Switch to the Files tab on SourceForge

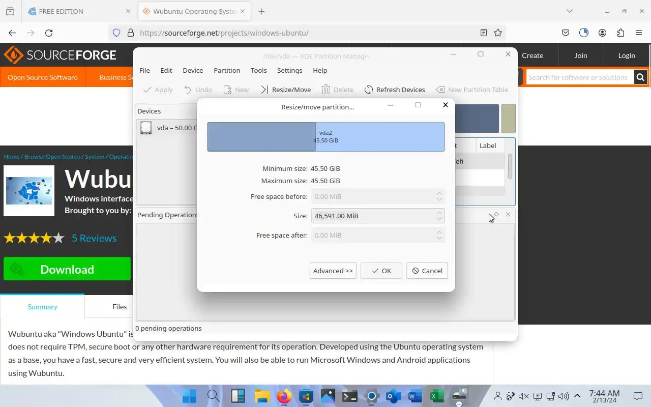click(120, 307)
